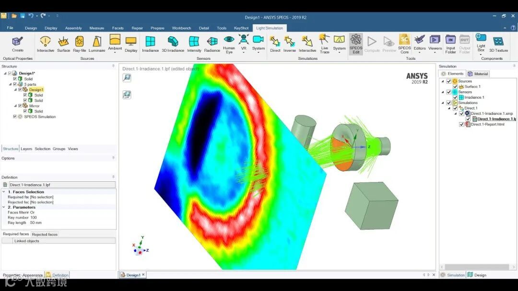This screenshot has height=291, width=518.
Task: Toggle the Simulations group checkbox
Action: click(x=449, y=103)
